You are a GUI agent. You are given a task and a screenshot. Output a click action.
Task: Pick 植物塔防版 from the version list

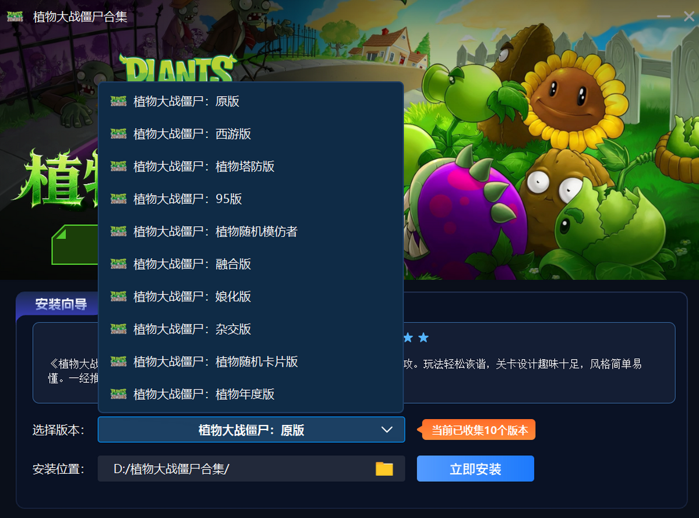[250, 166]
